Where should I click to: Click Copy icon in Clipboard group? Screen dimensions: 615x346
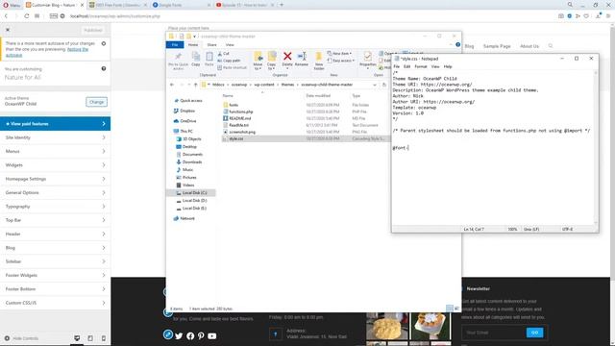click(x=196, y=60)
